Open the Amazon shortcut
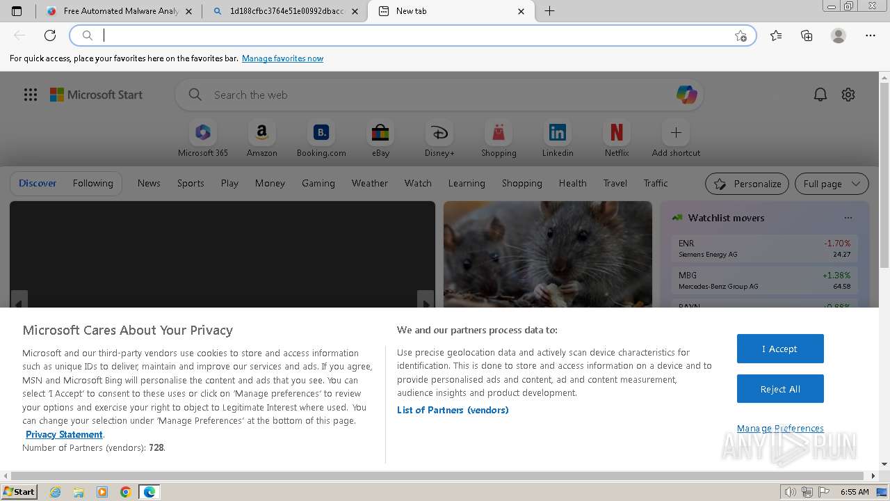 pos(262,138)
